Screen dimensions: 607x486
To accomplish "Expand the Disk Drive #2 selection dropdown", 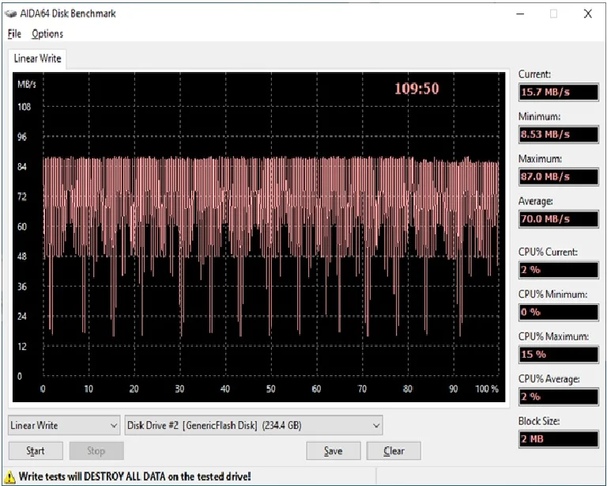I will point(254,426).
